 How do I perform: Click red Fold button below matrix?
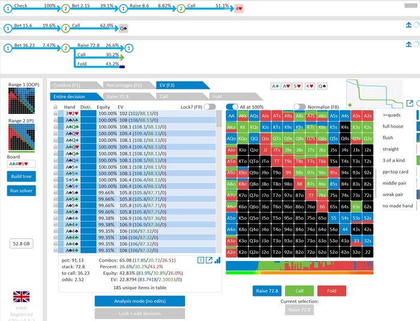332,291
